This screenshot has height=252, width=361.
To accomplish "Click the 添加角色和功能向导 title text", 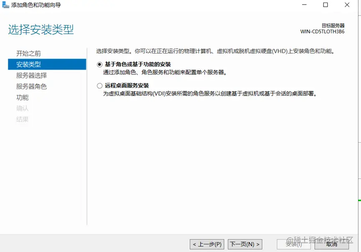I will [x=36, y=5].
